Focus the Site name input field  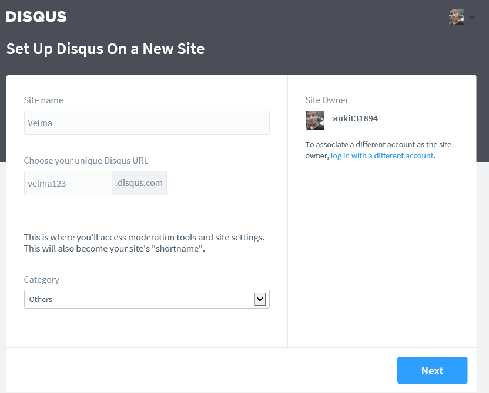[147, 123]
